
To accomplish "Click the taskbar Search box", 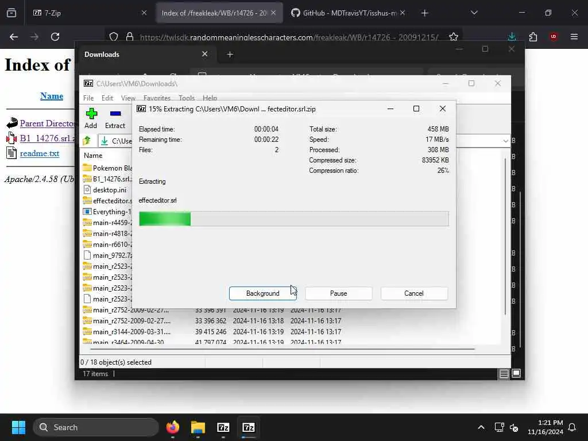I will 96,427.
